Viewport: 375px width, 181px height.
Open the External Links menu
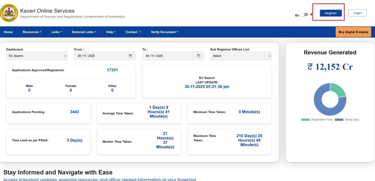(84, 32)
